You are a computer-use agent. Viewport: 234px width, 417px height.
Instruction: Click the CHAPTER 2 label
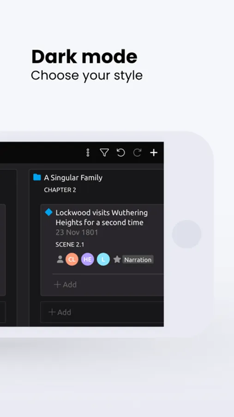[x=60, y=190]
